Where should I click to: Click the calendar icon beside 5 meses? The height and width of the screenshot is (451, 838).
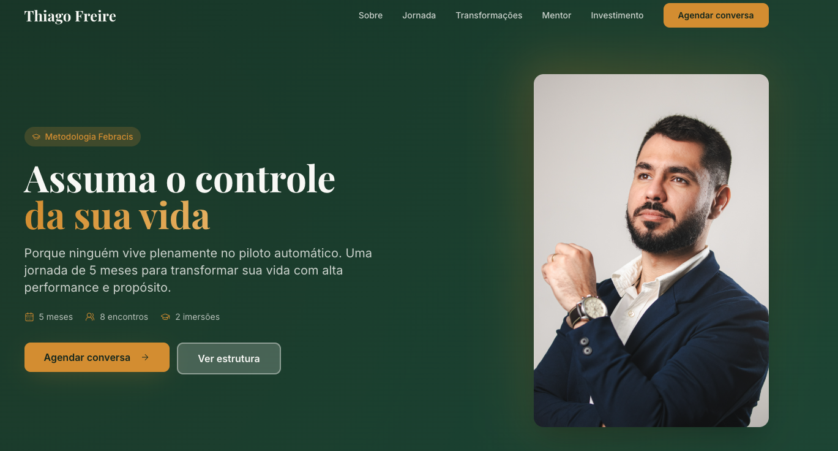29,317
